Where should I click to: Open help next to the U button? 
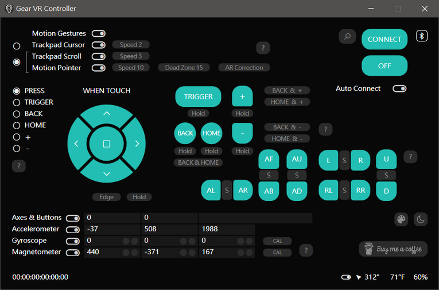(410, 157)
